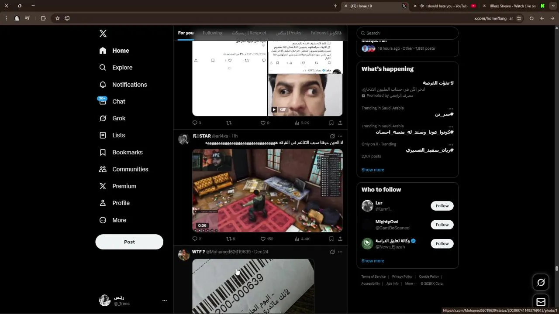Viewport: 559px width, 314px height.
Task: Open the browser main menu dots
Action: pos(6,18)
